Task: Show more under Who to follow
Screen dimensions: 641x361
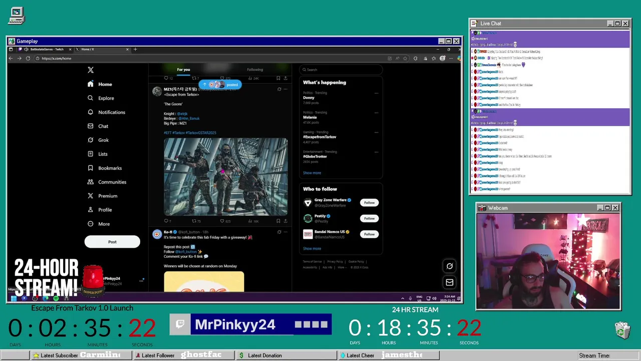Action: [x=312, y=249]
